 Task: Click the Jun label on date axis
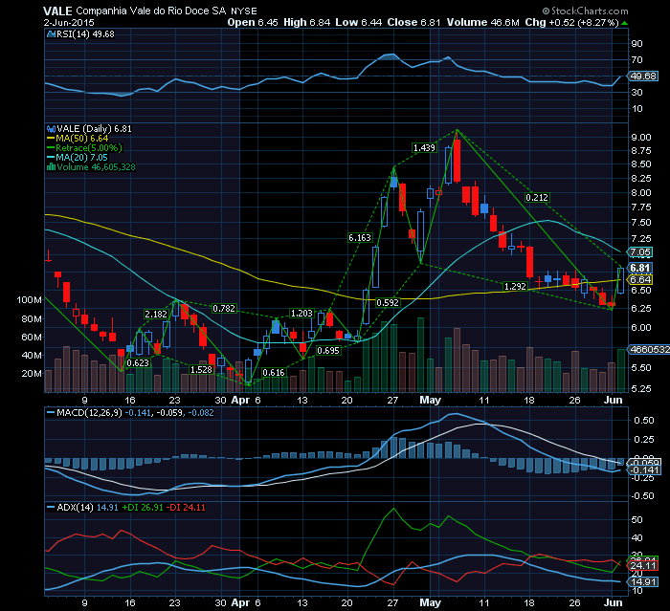613,402
